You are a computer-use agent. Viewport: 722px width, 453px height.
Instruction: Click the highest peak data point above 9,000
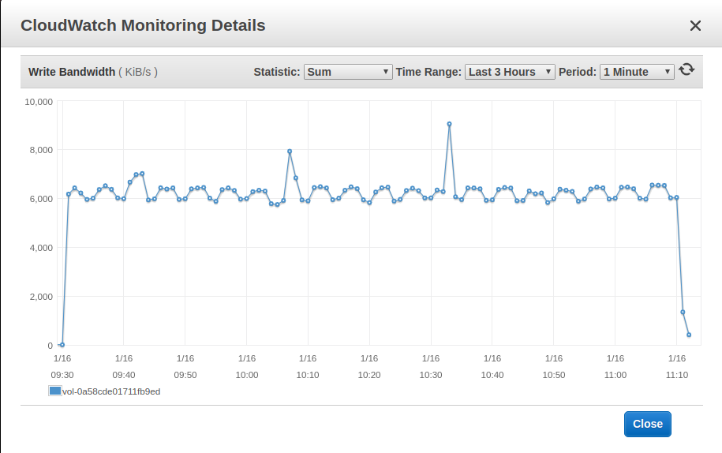449,124
